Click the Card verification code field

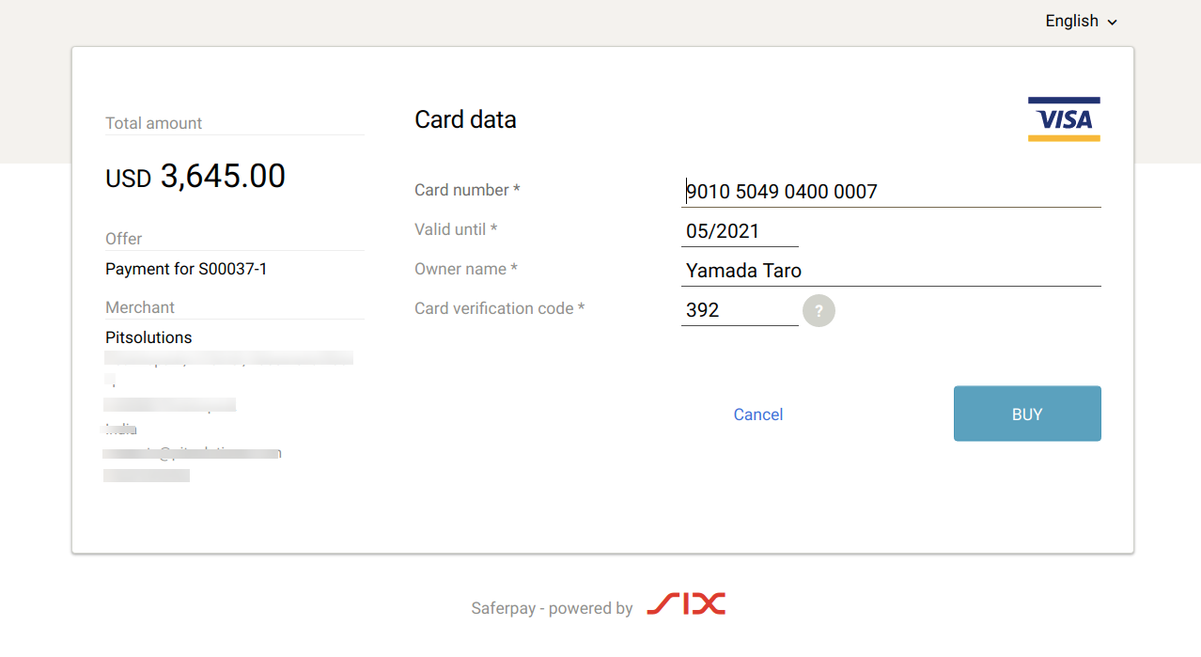[740, 310]
